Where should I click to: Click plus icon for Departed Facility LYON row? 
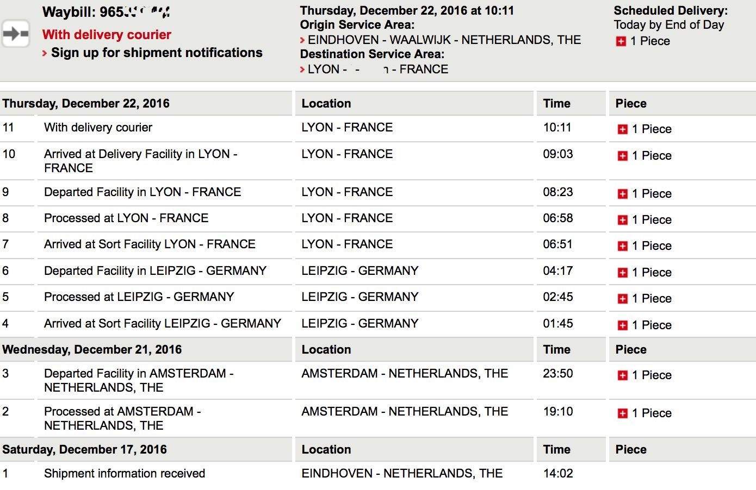point(623,194)
